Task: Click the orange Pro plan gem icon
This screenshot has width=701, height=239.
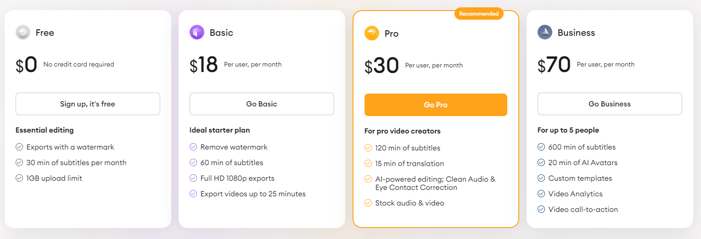Action: [x=372, y=33]
